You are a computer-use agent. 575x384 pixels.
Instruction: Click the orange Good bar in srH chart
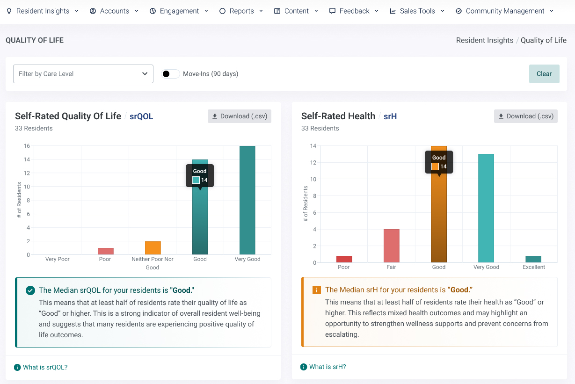(439, 220)
